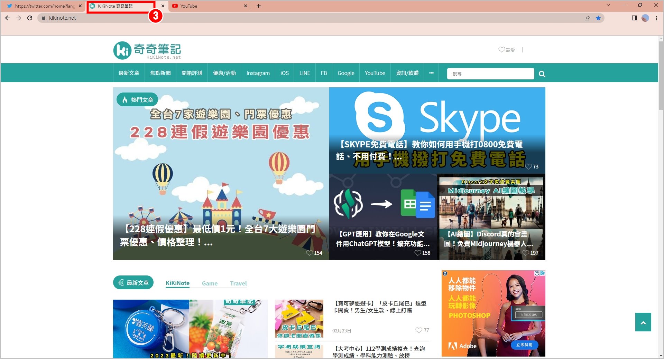664x359 pixels.
Task: Open the 大考中心 112學測成績複查 link
Action: 379,352
